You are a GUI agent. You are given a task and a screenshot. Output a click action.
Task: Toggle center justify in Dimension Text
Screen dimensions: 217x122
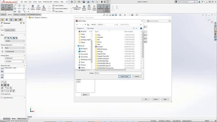tap(5, 85)
